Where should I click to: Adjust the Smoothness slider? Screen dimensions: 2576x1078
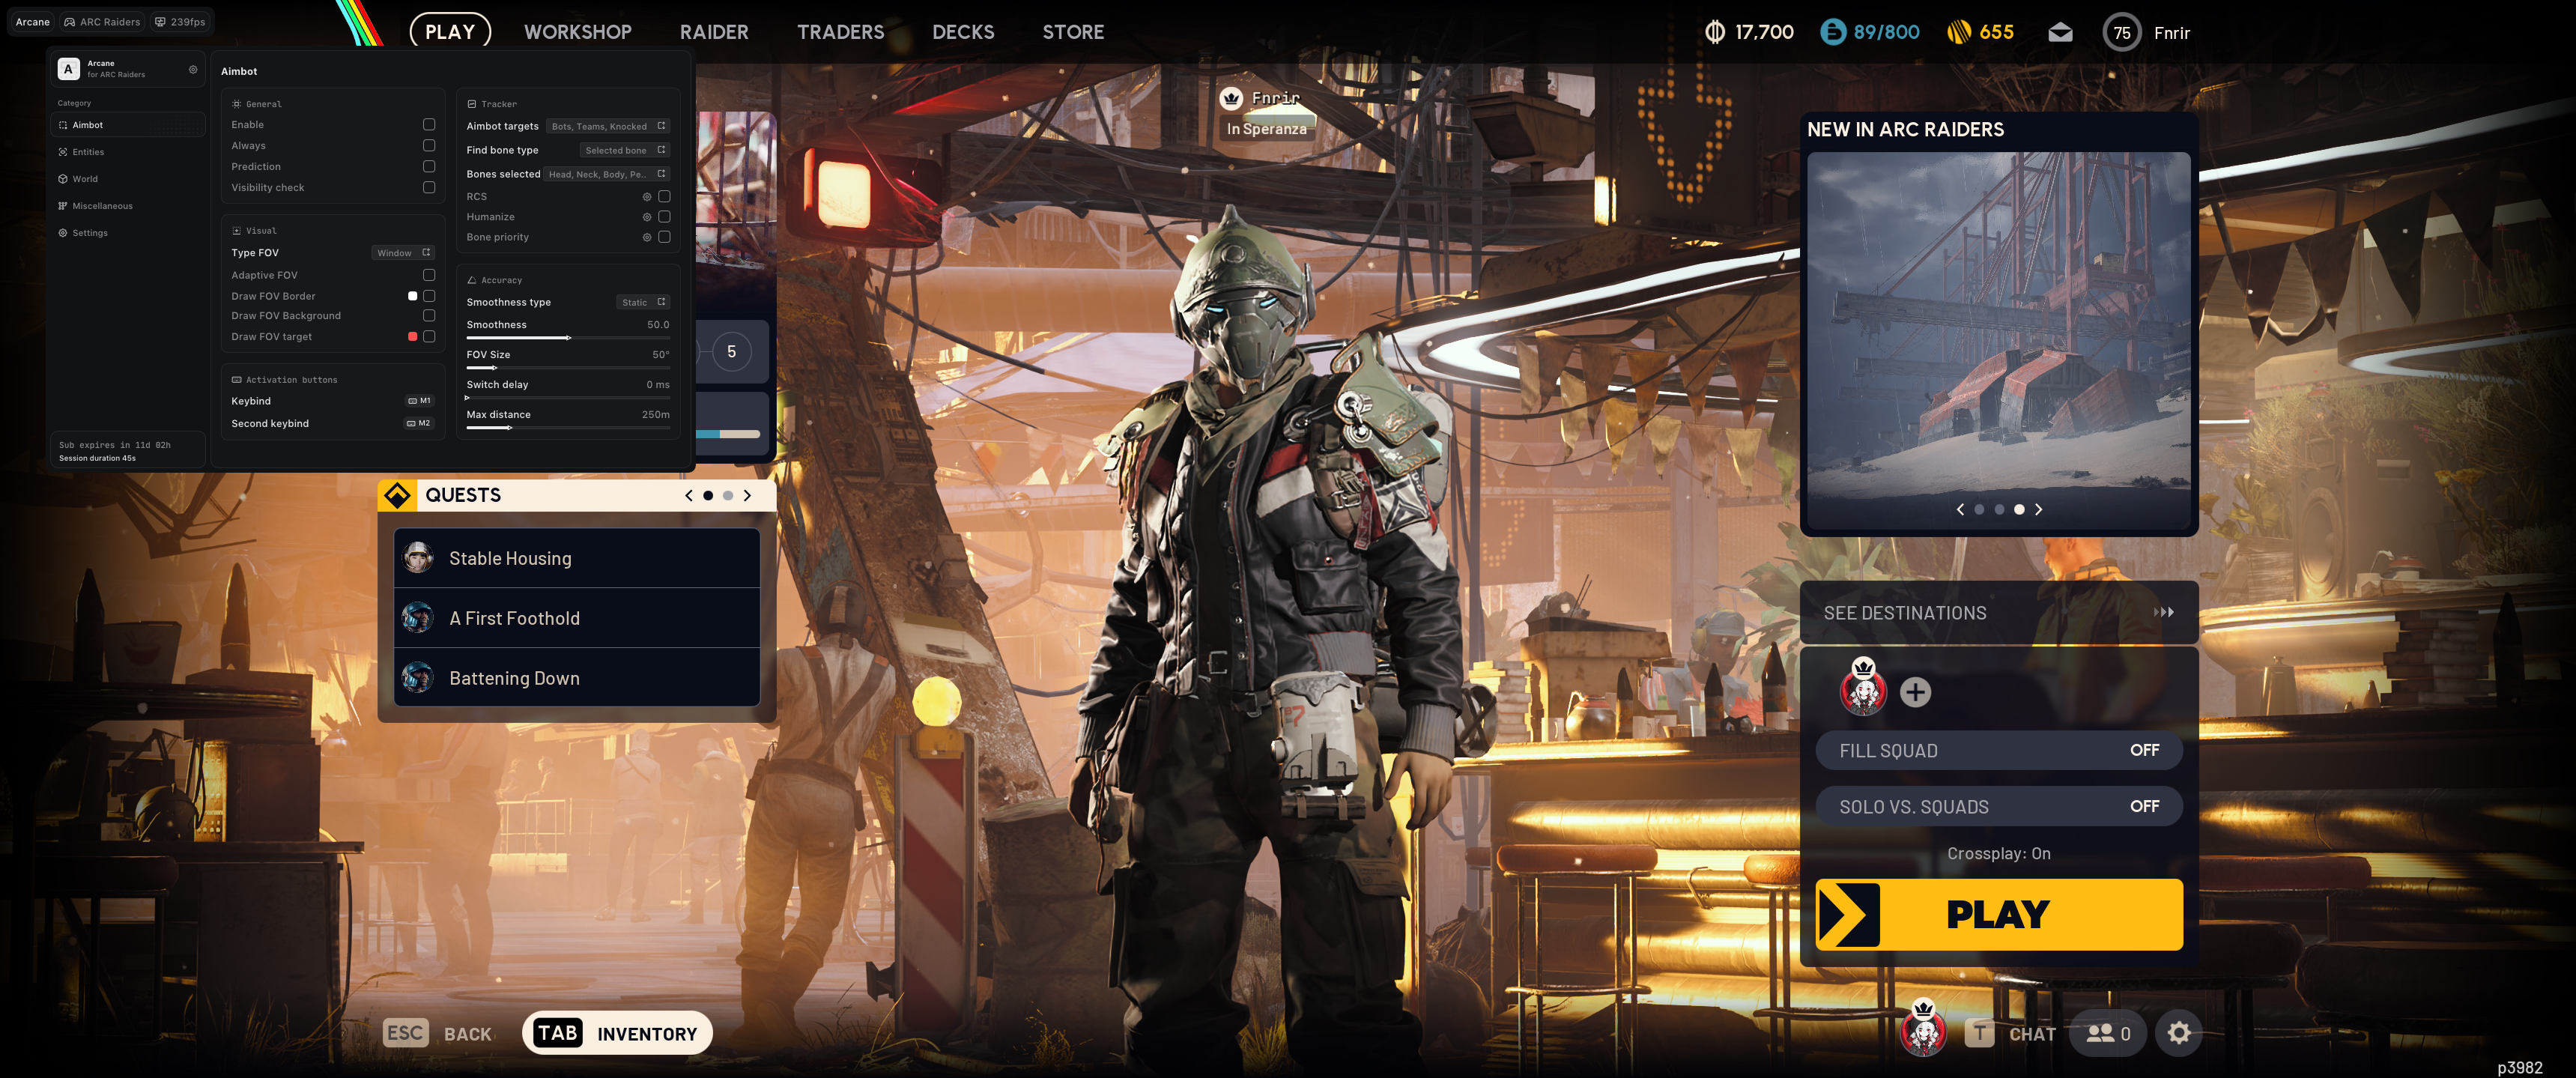click(568, 338)
